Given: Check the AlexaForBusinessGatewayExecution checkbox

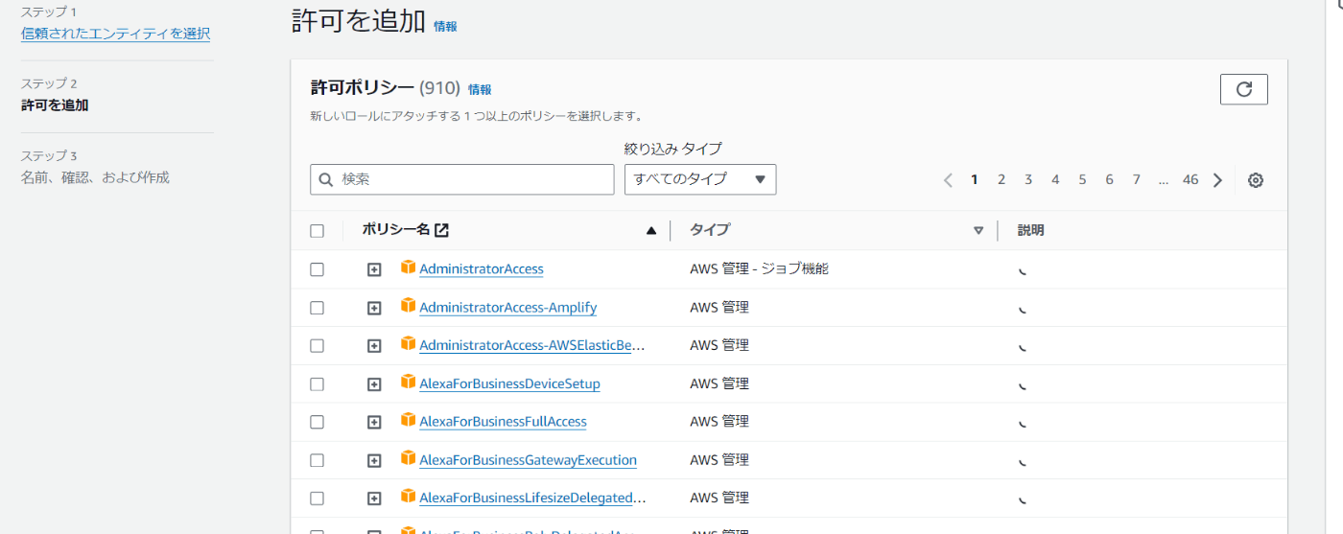Looking at the screenshot, I should (318, 460).
